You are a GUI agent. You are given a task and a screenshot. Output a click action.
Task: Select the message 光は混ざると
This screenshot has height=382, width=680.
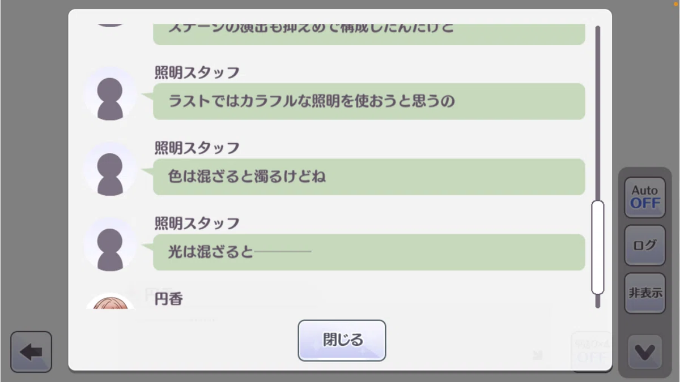pos(369,252)
